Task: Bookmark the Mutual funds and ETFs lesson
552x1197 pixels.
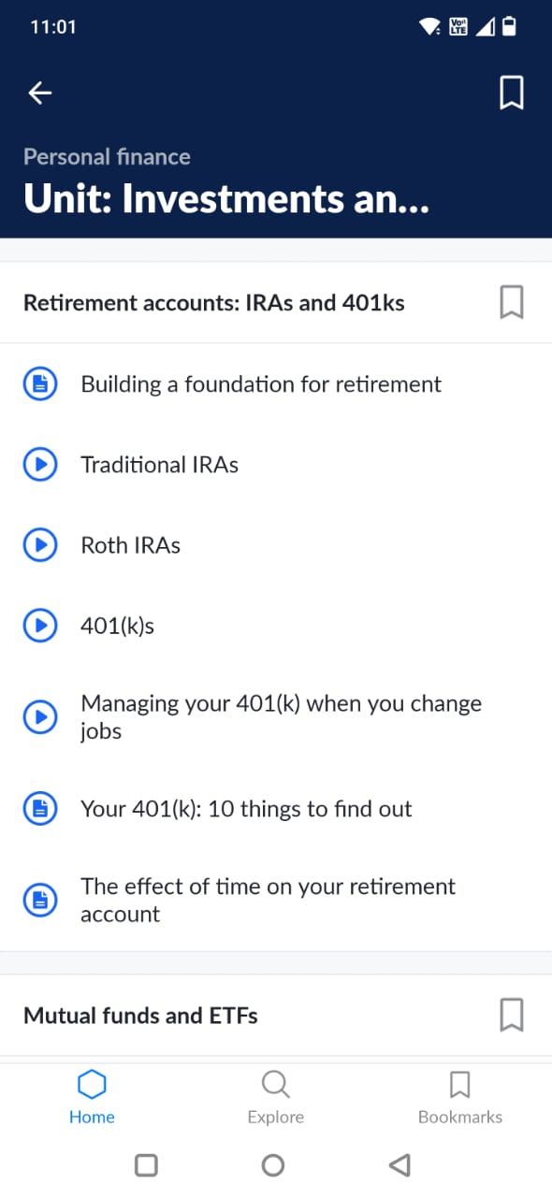Action: (511, 1016)
